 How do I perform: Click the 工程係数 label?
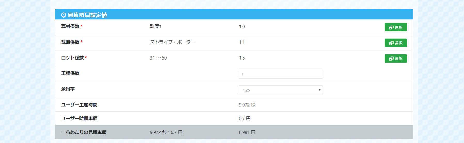pyautogui.click(x=70, y=73)
